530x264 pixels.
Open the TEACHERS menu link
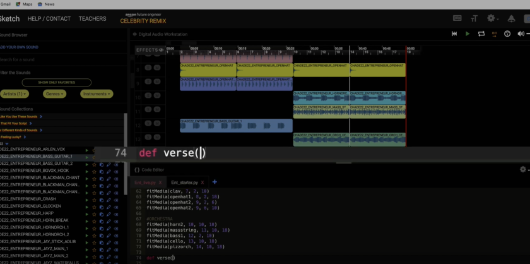coord(92,19)
